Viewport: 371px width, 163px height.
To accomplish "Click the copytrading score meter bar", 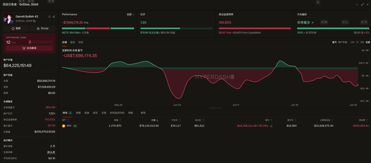I will (x=40, y=42).
